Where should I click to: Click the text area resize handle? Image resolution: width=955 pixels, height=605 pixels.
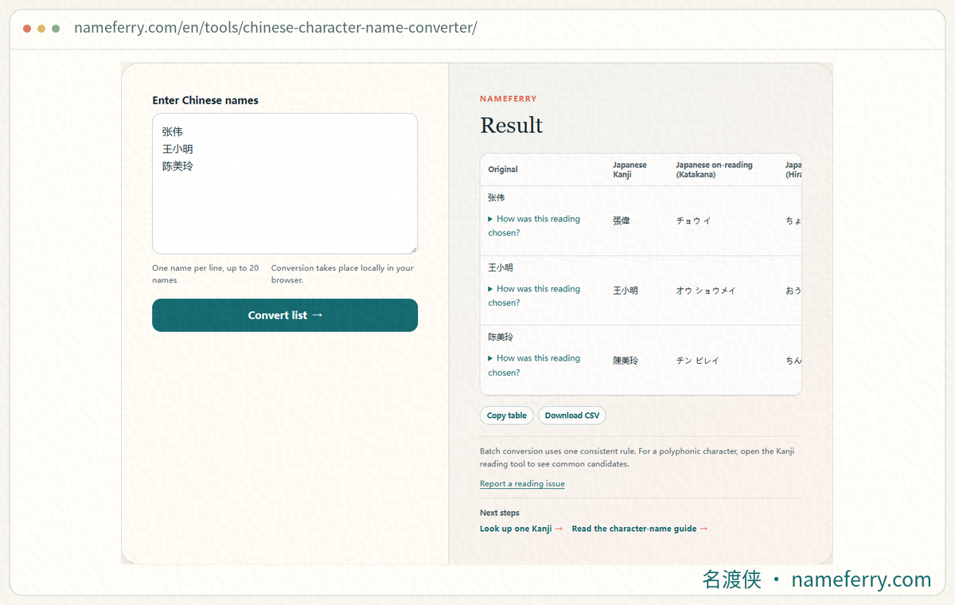point(412,249)
